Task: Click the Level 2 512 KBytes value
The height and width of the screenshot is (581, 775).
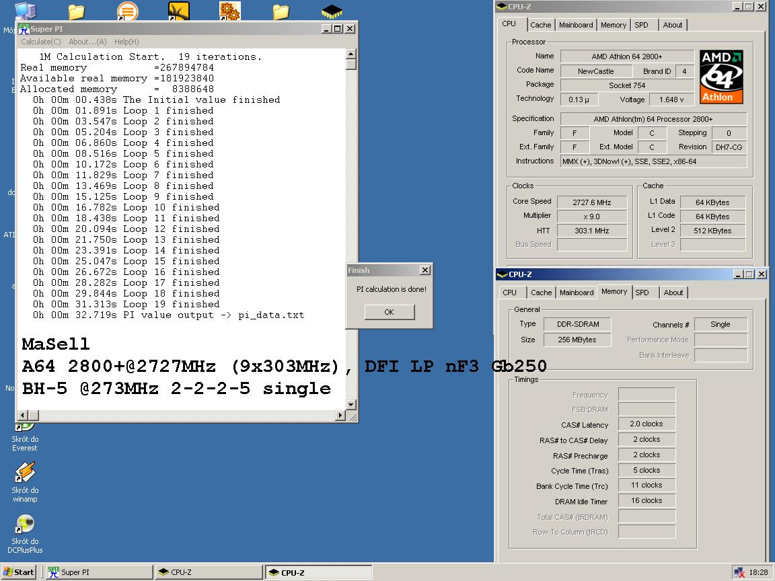Action: pos(712,231)
